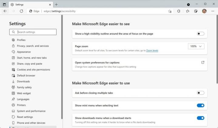Select Languages in sidebar
218x128 pixels.
click(x=23, y=99)
